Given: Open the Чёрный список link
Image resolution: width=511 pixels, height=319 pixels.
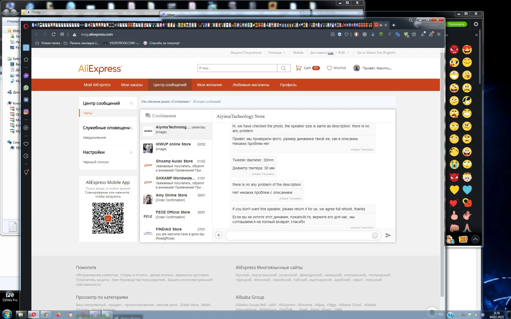Looking at the screenshot, I should point(96,162).
